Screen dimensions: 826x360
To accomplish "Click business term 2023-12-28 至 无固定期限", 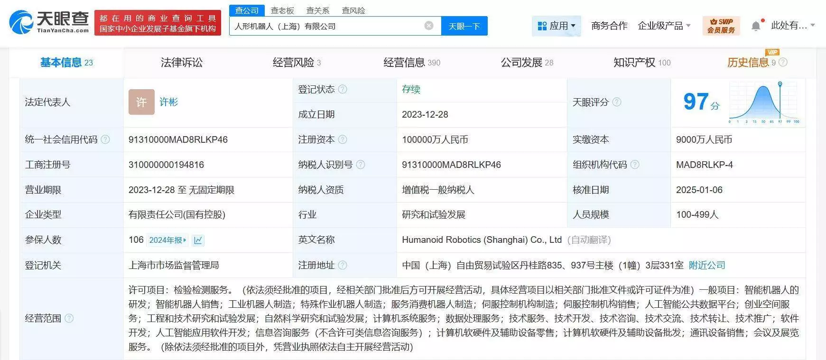I will 181,190.
